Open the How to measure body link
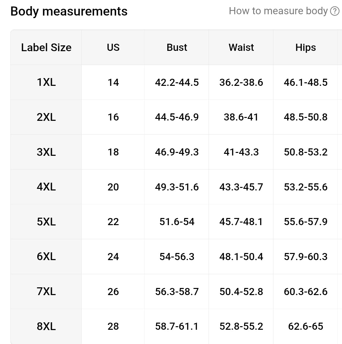The image size is (342, 344). click(278, 11)
